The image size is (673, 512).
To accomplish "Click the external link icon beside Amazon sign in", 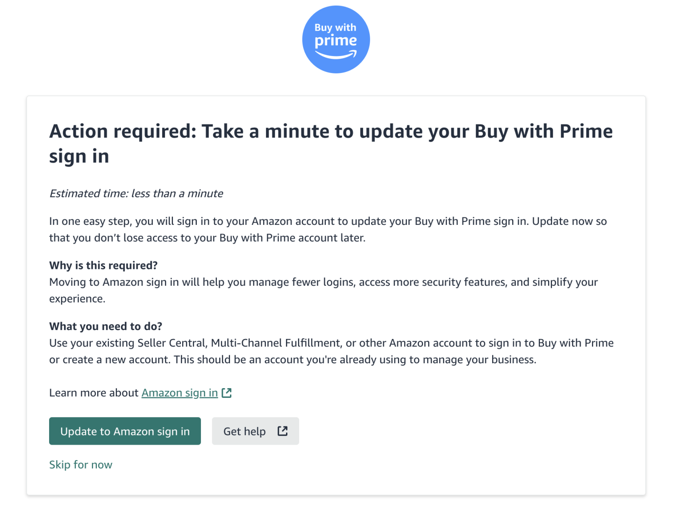I will pos(227,393).
